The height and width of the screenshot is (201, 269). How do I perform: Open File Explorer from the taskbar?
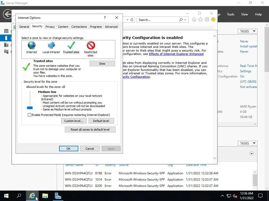[45, 196]
